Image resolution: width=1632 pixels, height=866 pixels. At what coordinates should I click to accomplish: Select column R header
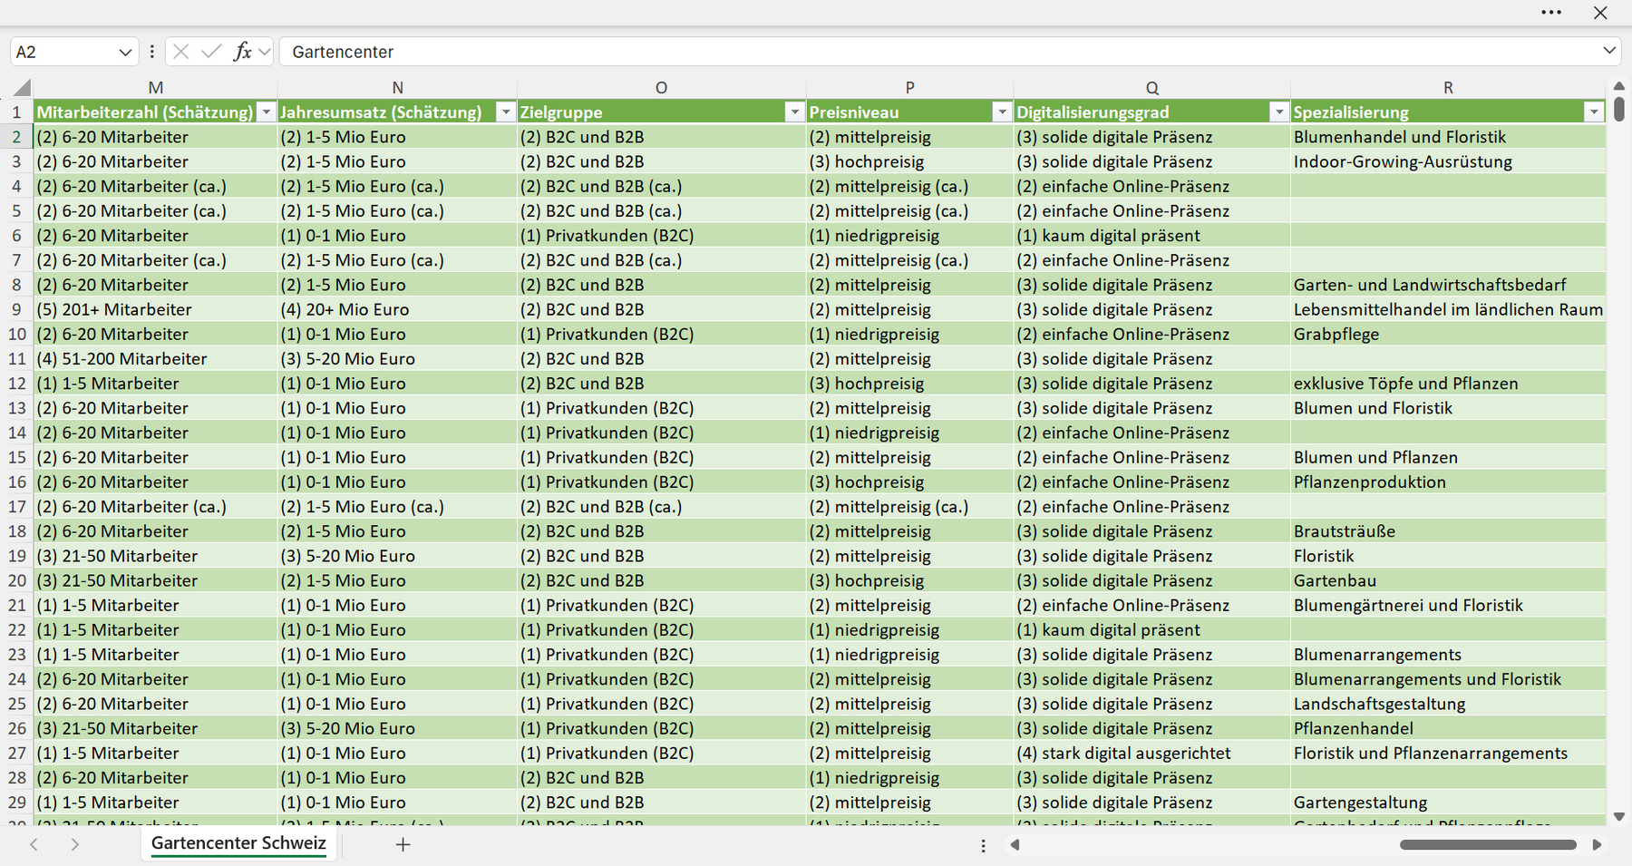point(1448,88)
